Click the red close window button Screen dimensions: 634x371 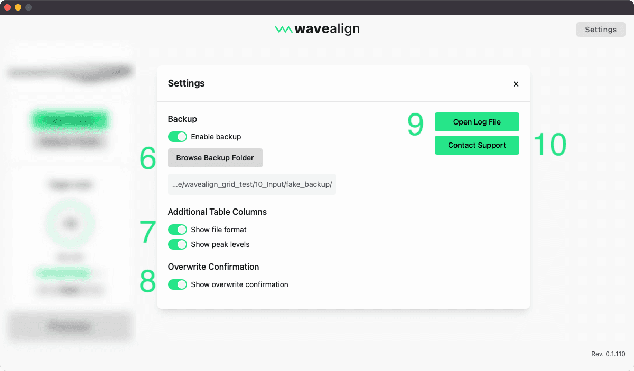click(x=7, y=7)
